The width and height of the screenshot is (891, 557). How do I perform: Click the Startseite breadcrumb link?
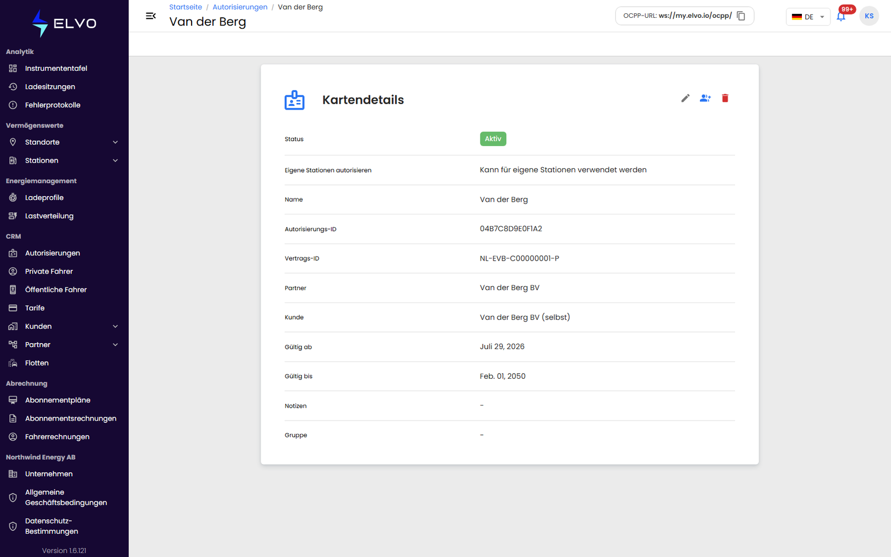(x=185, y=7)
